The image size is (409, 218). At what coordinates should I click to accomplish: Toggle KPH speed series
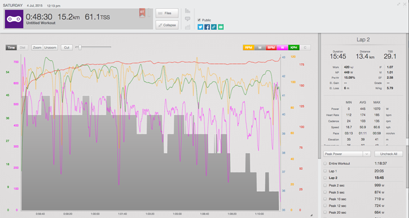[294, 47]
